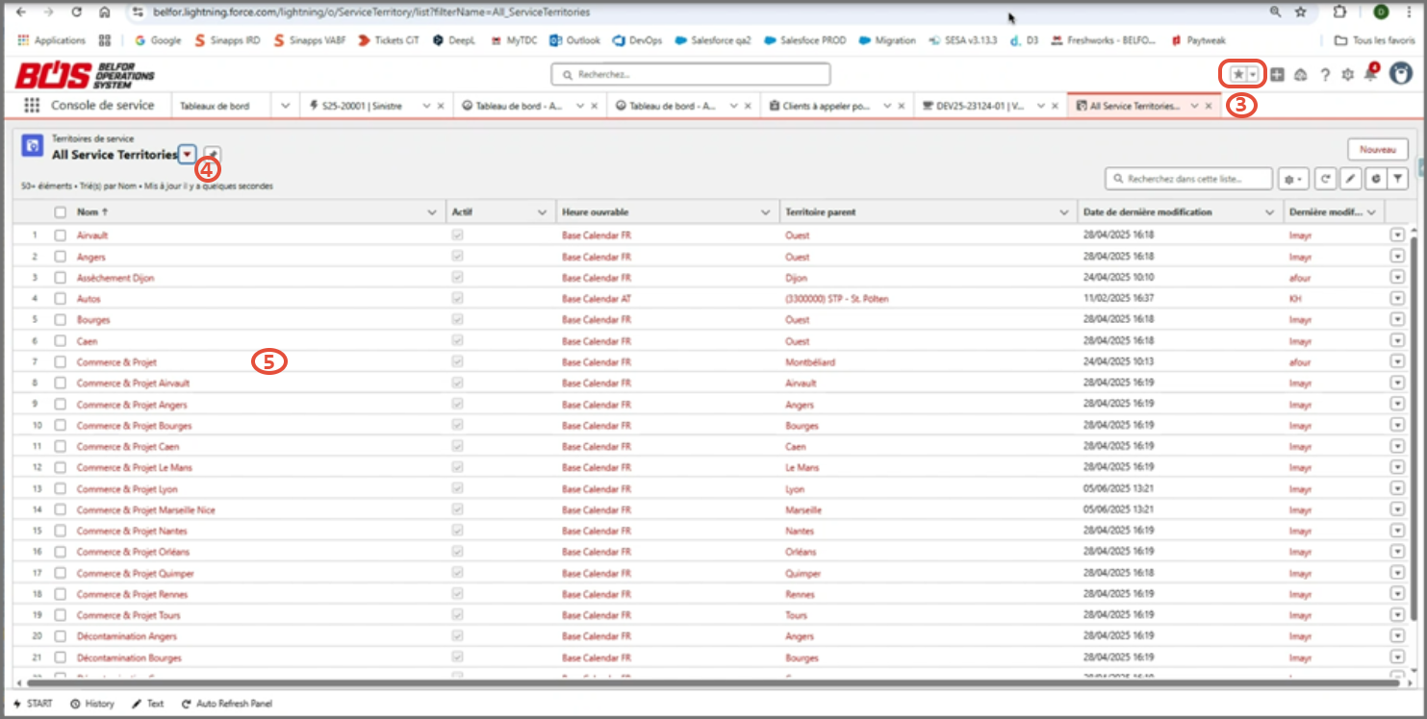
Task: Open the list filters funnel
Action: [x=1398, y=178]
